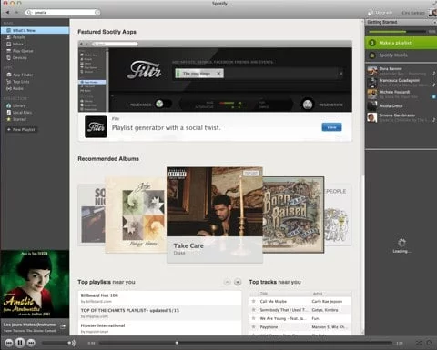Select Inbox in the sidebar

(x=15, y=44)
